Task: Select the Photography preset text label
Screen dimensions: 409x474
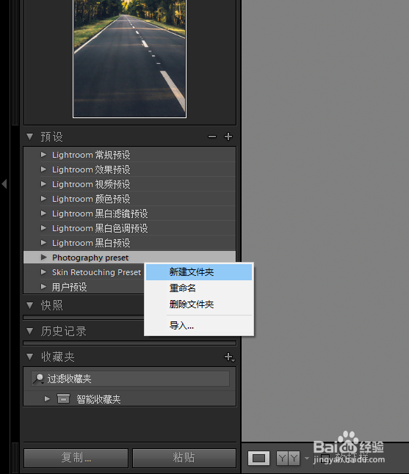Action: pos(90,258)
